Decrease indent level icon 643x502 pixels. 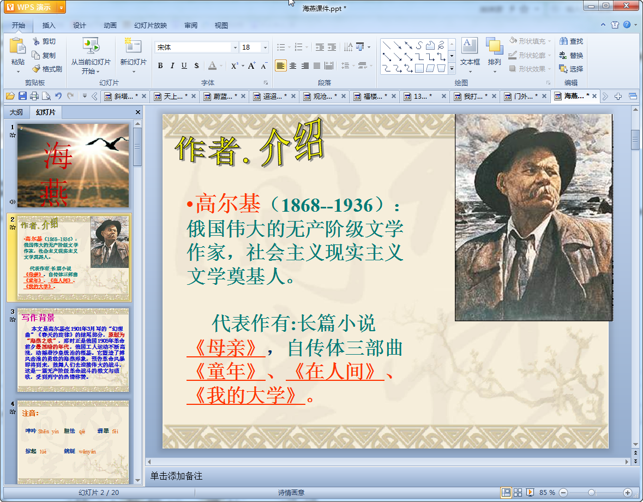pos(320,47)
